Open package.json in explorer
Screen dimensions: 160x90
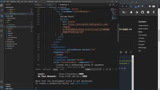click(x=10, y=42)
